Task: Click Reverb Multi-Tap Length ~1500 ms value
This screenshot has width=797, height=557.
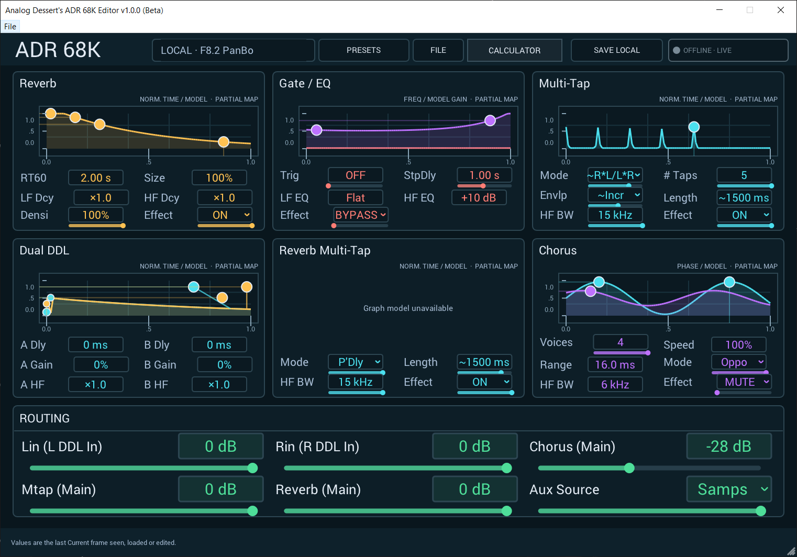Action: point(484,362)
